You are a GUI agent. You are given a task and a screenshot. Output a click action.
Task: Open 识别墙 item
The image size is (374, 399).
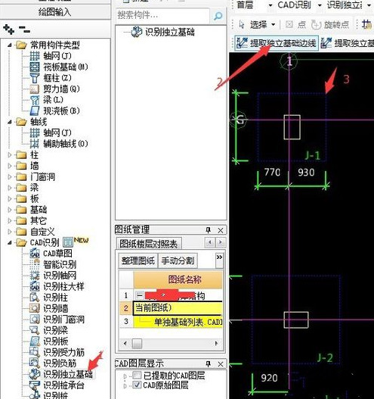tap(49, 308)
